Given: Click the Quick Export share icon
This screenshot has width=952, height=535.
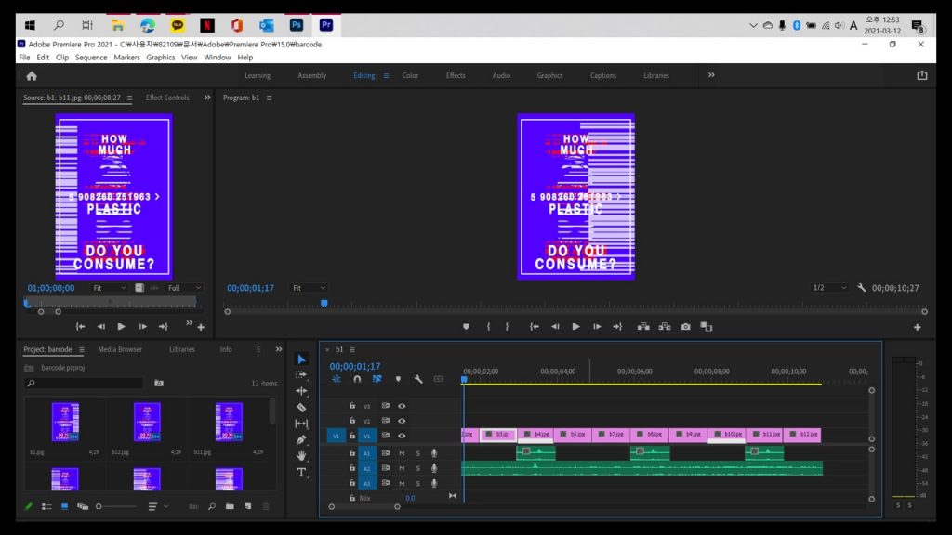Looking at the screenshot, I should point(922,75).
